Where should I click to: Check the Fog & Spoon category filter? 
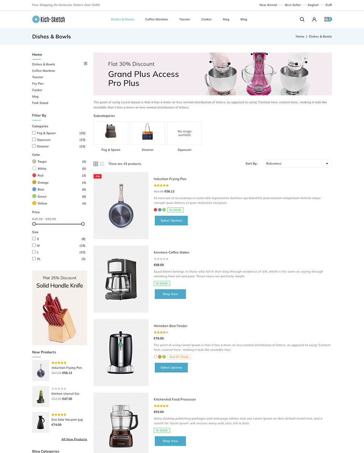(x=34, y=133)
